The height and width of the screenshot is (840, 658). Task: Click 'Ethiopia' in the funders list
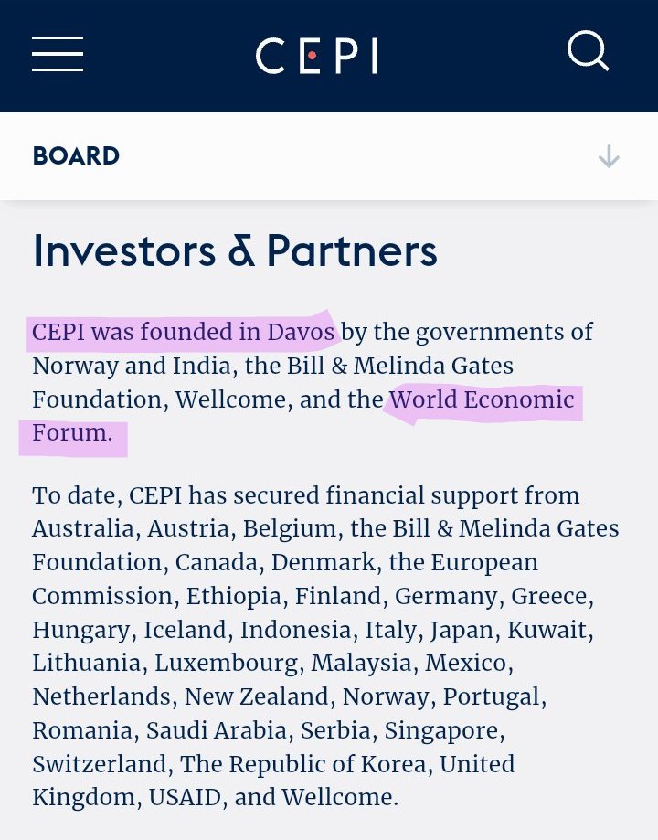[234, 596]
